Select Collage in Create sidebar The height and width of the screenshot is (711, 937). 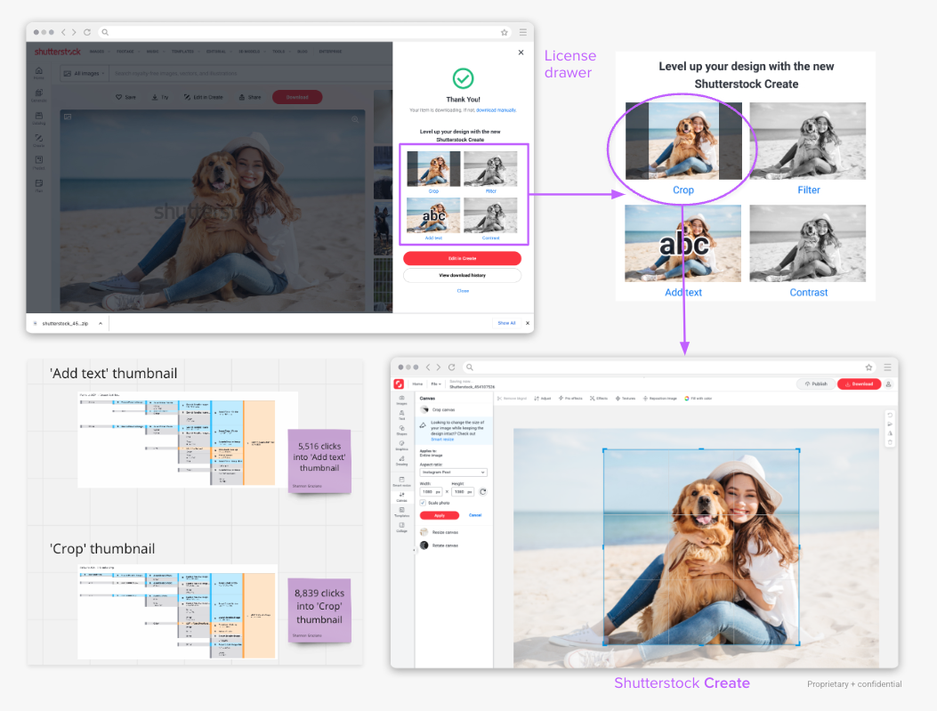click(401, 527)
